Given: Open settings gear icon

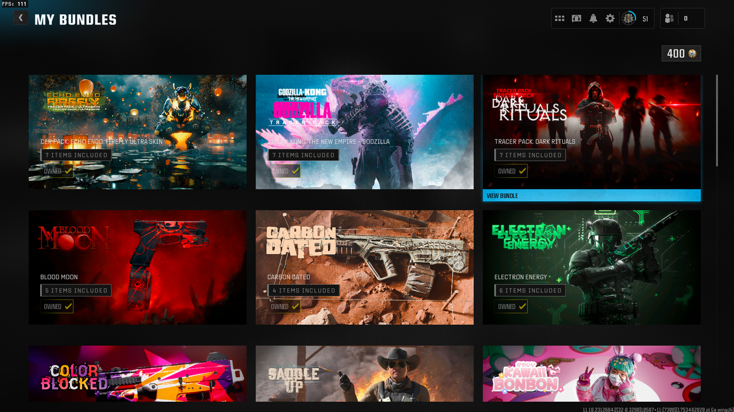Looking at the screenshot, I should coord(610,19).
